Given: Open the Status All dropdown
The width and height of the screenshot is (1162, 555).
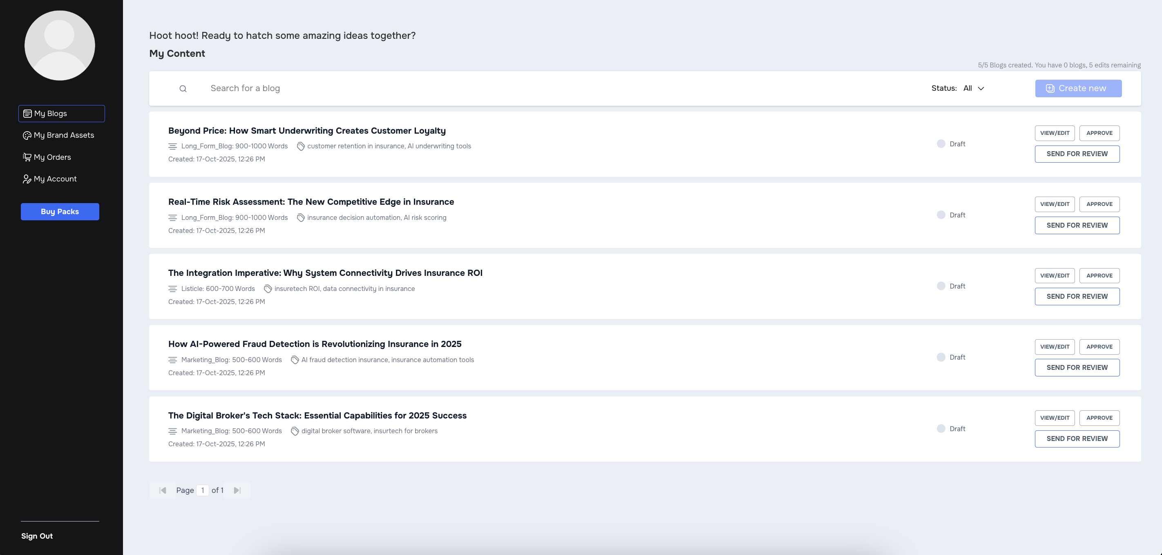Looking at the screenshot, I should click(x=974, y=88).
